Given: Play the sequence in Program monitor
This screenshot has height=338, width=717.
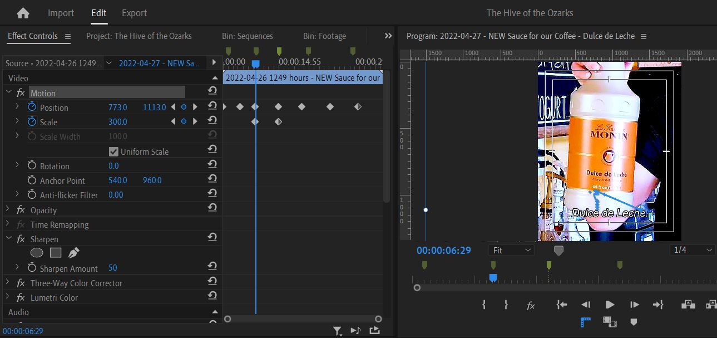Looking at the screenshot, I should 610,305.
